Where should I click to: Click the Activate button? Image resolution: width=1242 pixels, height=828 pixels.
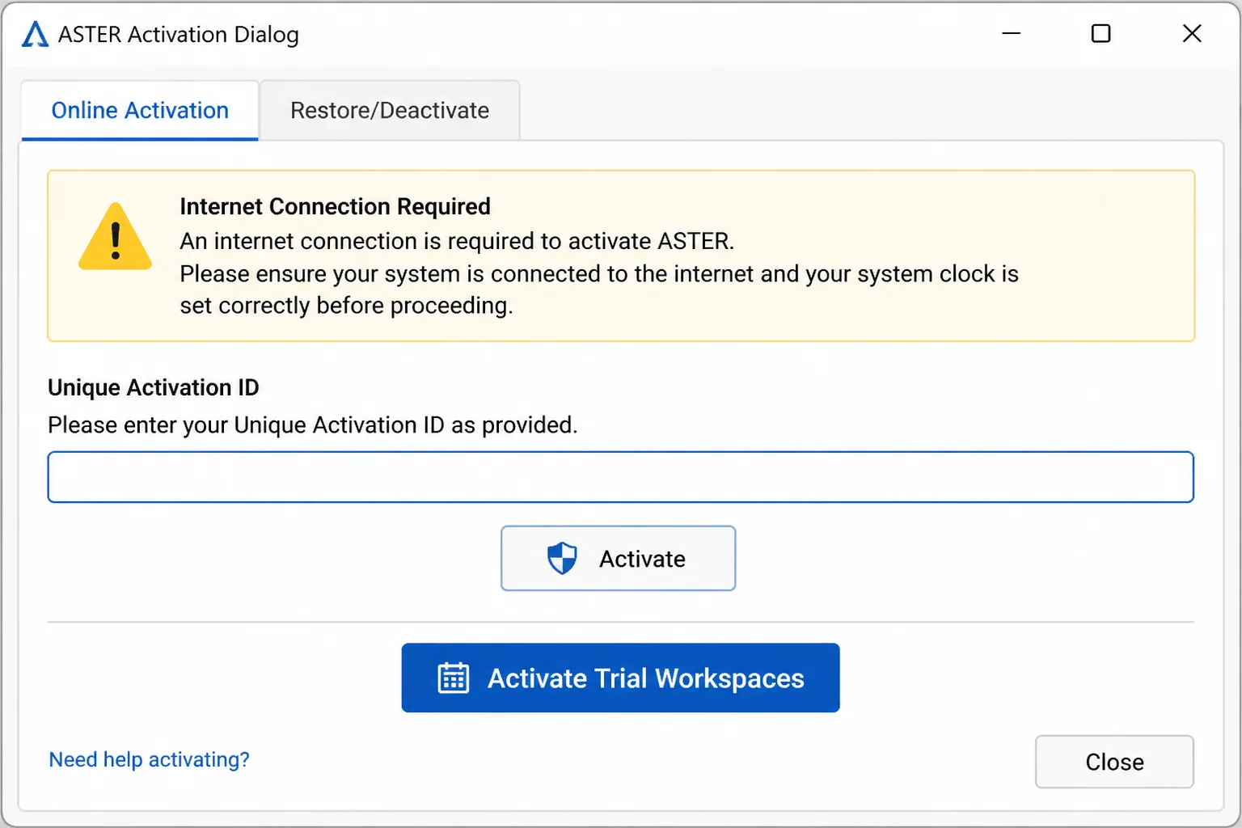pos(619,559)
